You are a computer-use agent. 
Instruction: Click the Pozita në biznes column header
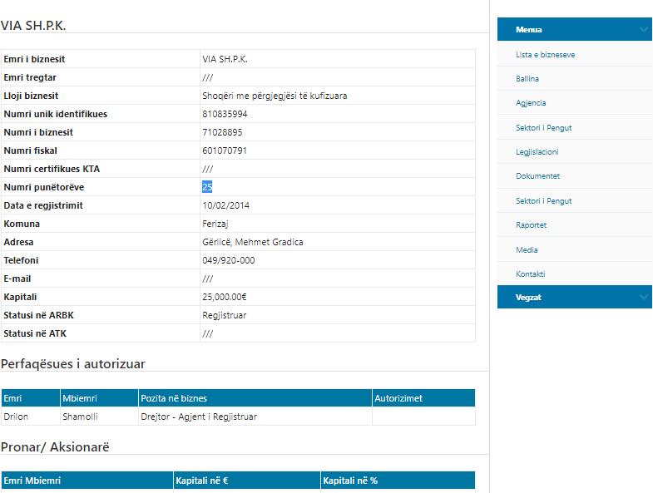tap(174, 398)
